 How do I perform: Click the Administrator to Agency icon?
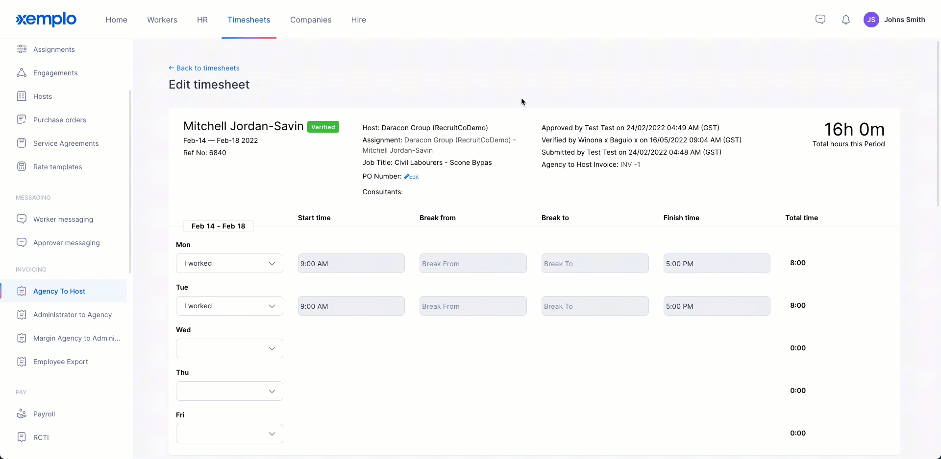22,315
